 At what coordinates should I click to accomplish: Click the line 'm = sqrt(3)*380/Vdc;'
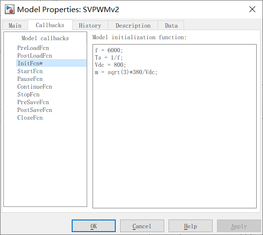pos(126,72)
